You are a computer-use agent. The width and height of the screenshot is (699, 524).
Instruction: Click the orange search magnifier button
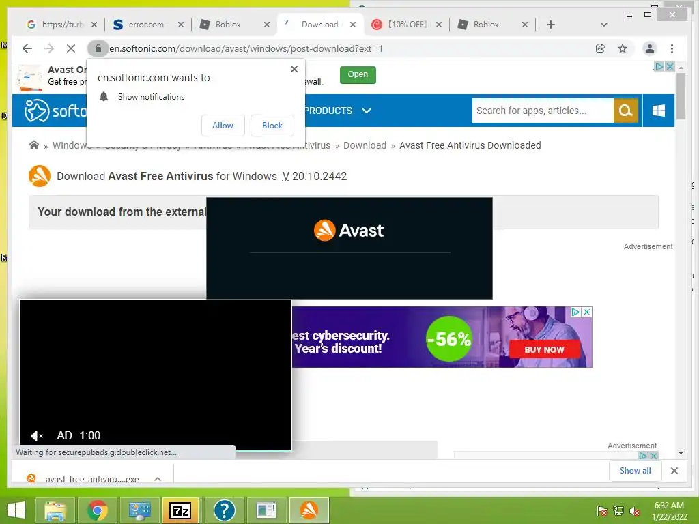[626, 111]
